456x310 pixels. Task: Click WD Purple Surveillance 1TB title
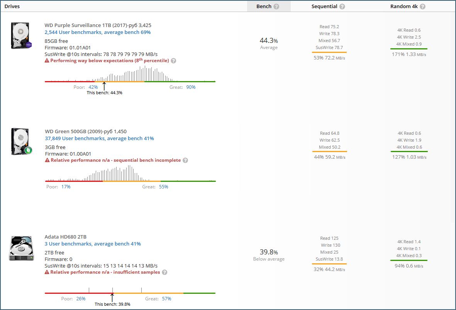(86, 25)
